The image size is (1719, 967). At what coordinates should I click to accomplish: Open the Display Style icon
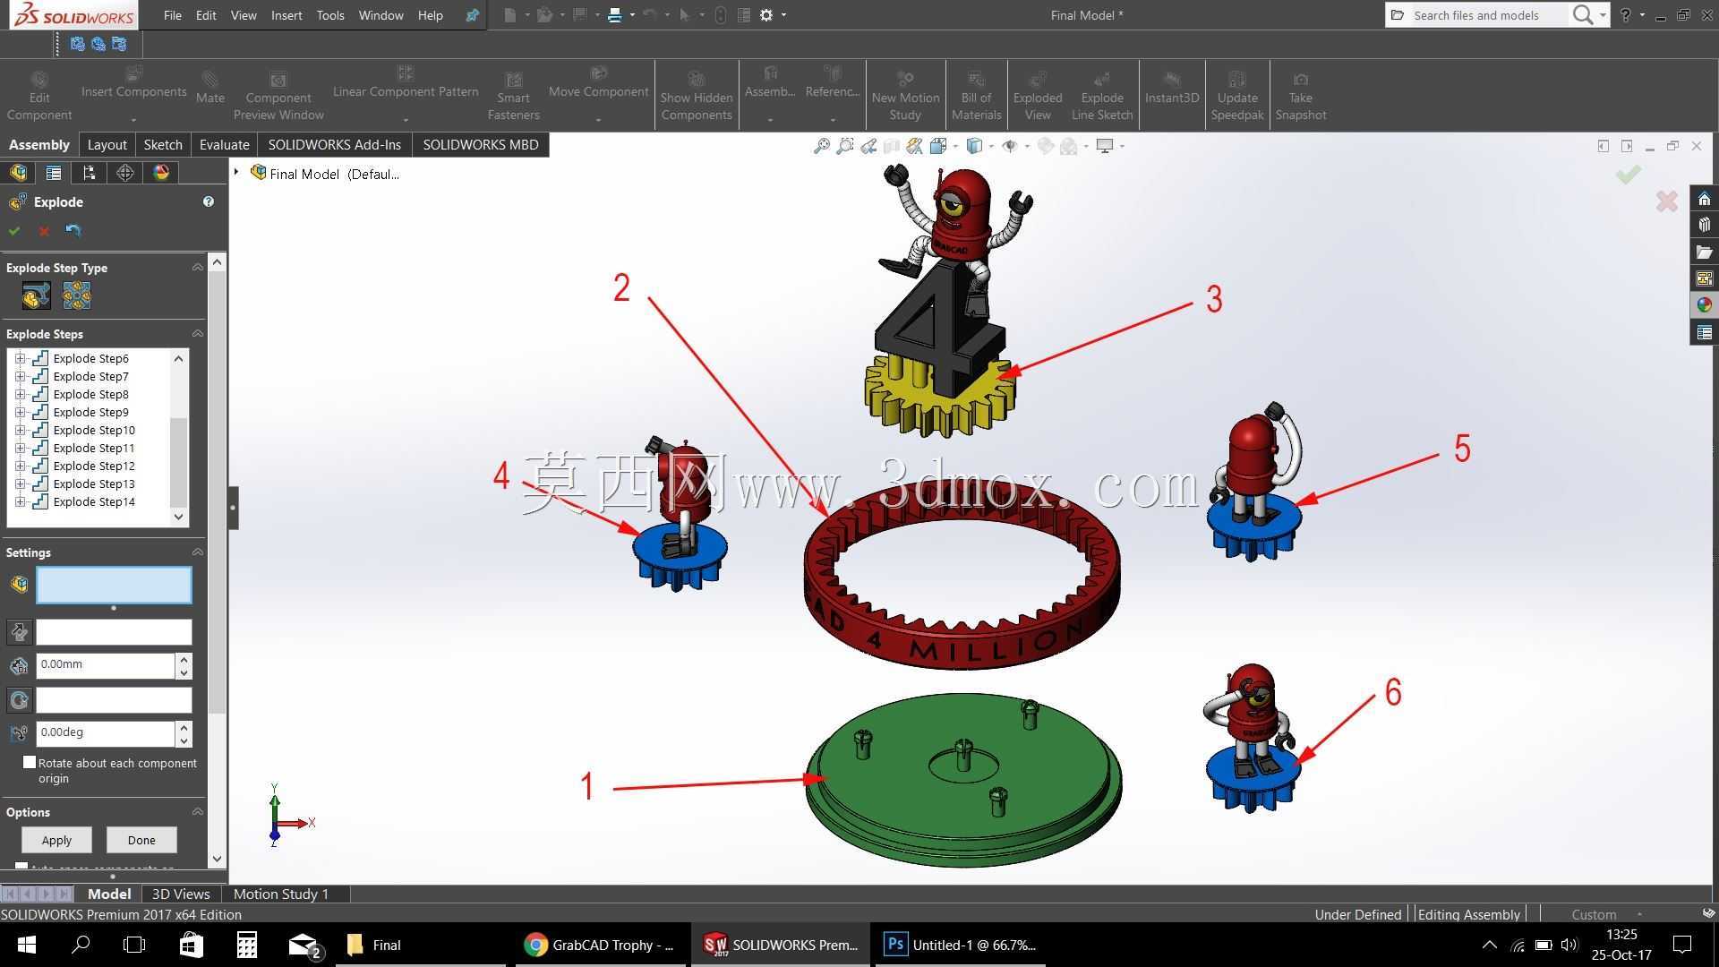[975, 146]
